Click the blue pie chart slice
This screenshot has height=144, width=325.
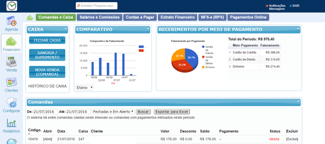(192, 55)
